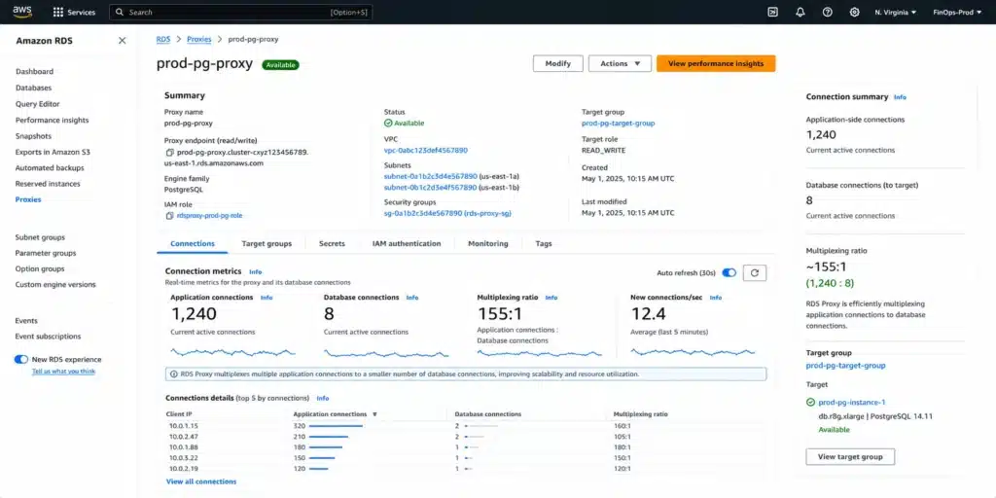The image size is (996, 498).
Task: Switch to the Secrets tab
Action: [x=333, y=243]
